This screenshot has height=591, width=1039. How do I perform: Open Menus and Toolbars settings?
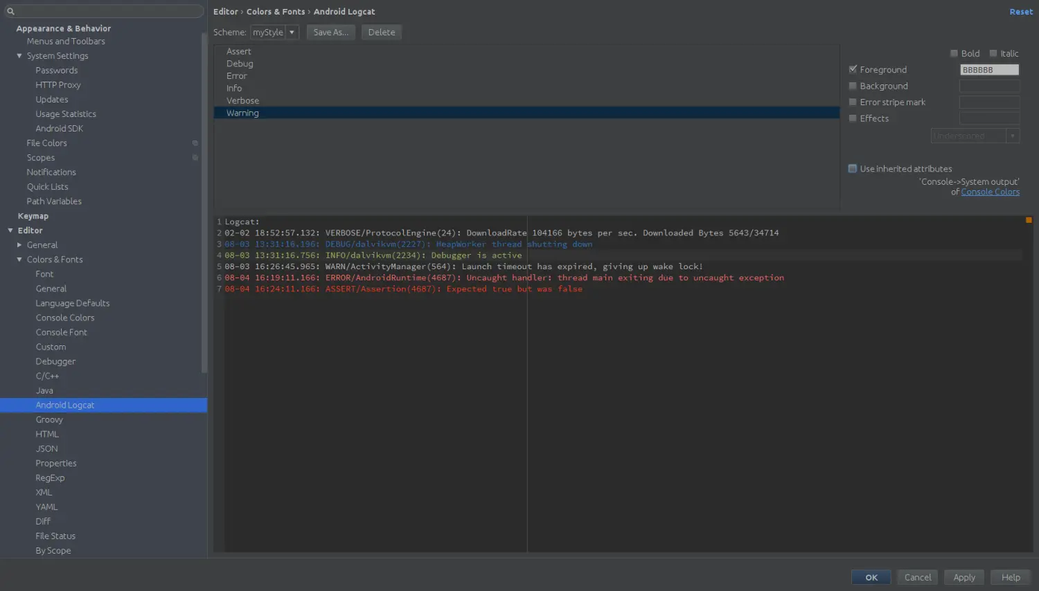[66, 41]
